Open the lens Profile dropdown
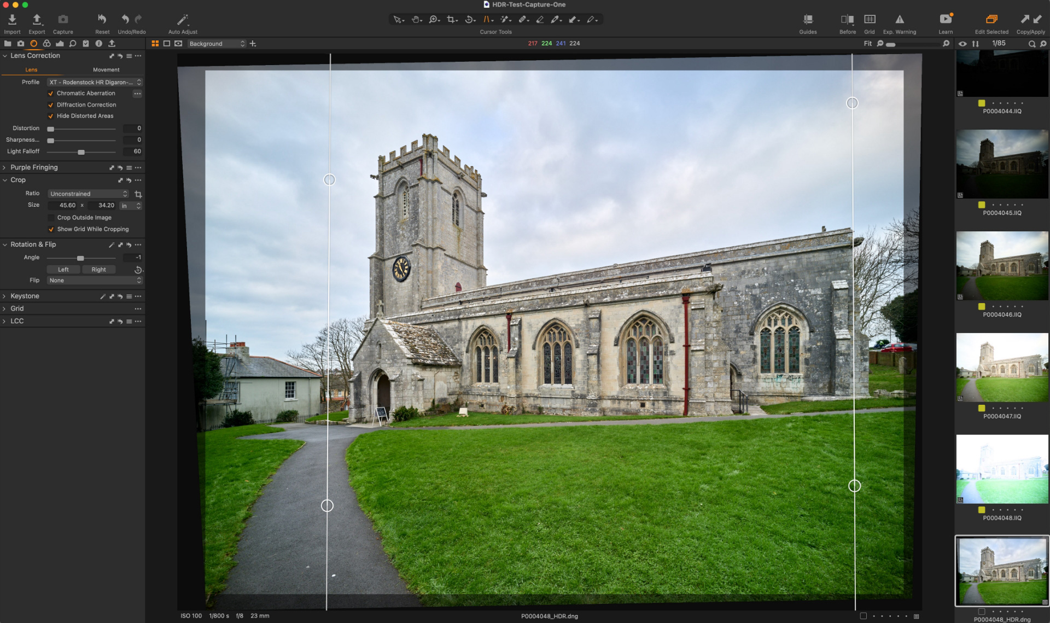The height and width of the screenshot is (623, 1050). 94,82
